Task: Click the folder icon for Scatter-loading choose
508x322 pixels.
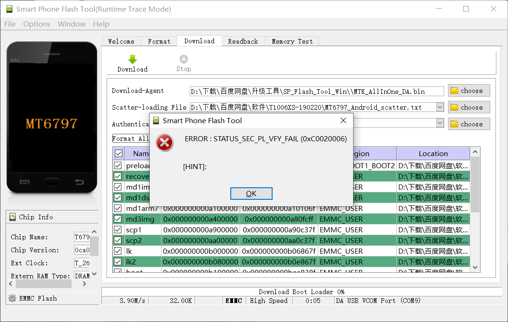Action: [x=455, y=107]
